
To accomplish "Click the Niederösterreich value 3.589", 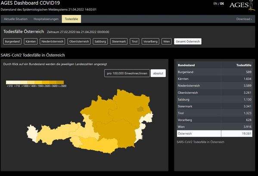I will pos(248,86).
